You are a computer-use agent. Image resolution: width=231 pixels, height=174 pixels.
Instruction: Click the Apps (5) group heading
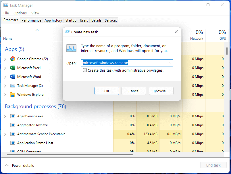pyautogui.click(x=15, y=49)
